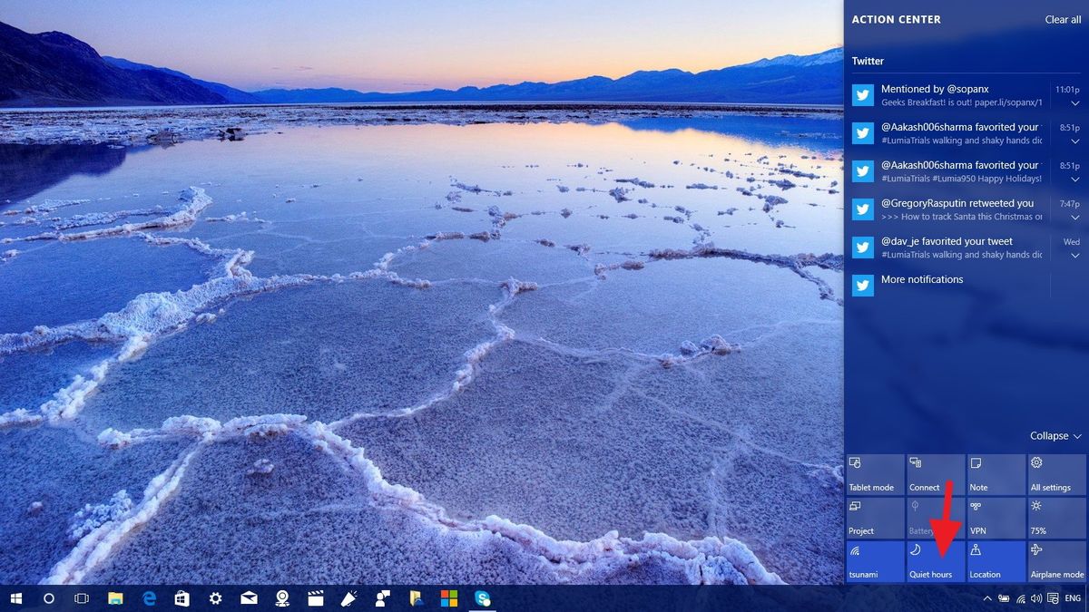Open the Maps app on the taskbar

click(x=281, y=598)
